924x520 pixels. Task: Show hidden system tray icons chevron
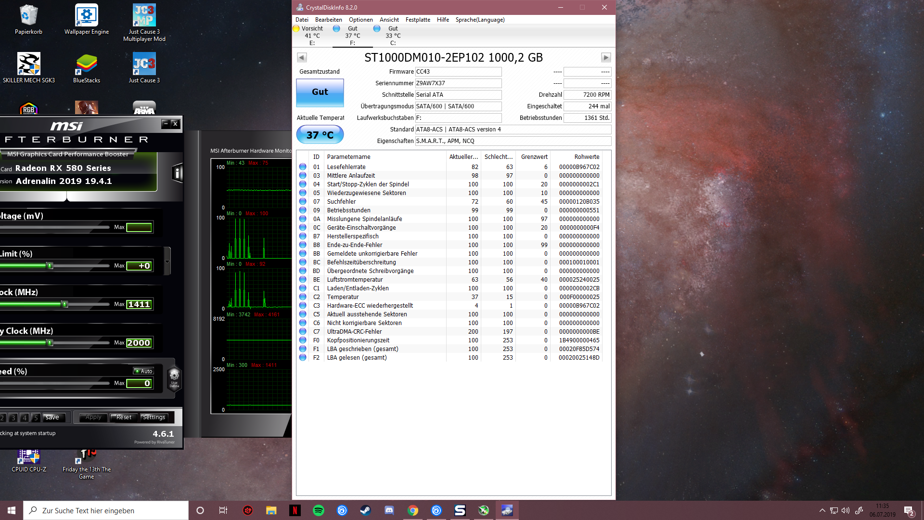tap(822, 510)
